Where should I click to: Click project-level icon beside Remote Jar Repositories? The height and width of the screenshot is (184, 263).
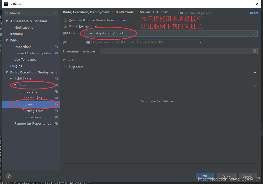tap(56, 123)
